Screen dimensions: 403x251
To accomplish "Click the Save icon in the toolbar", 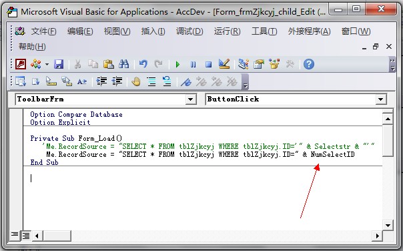I will 59,64.
